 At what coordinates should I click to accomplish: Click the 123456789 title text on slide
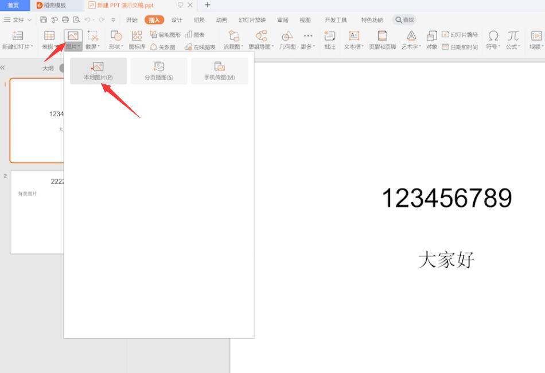[x=447, y=198]
